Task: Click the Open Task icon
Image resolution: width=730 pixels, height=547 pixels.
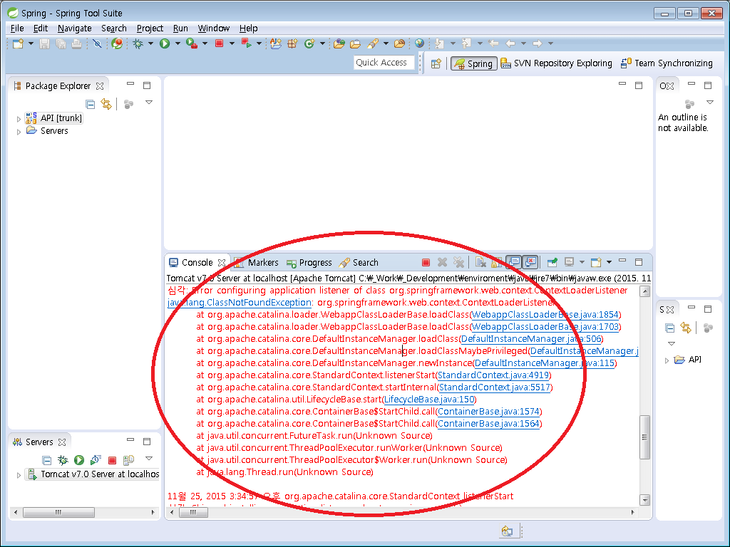Action: 355,43
